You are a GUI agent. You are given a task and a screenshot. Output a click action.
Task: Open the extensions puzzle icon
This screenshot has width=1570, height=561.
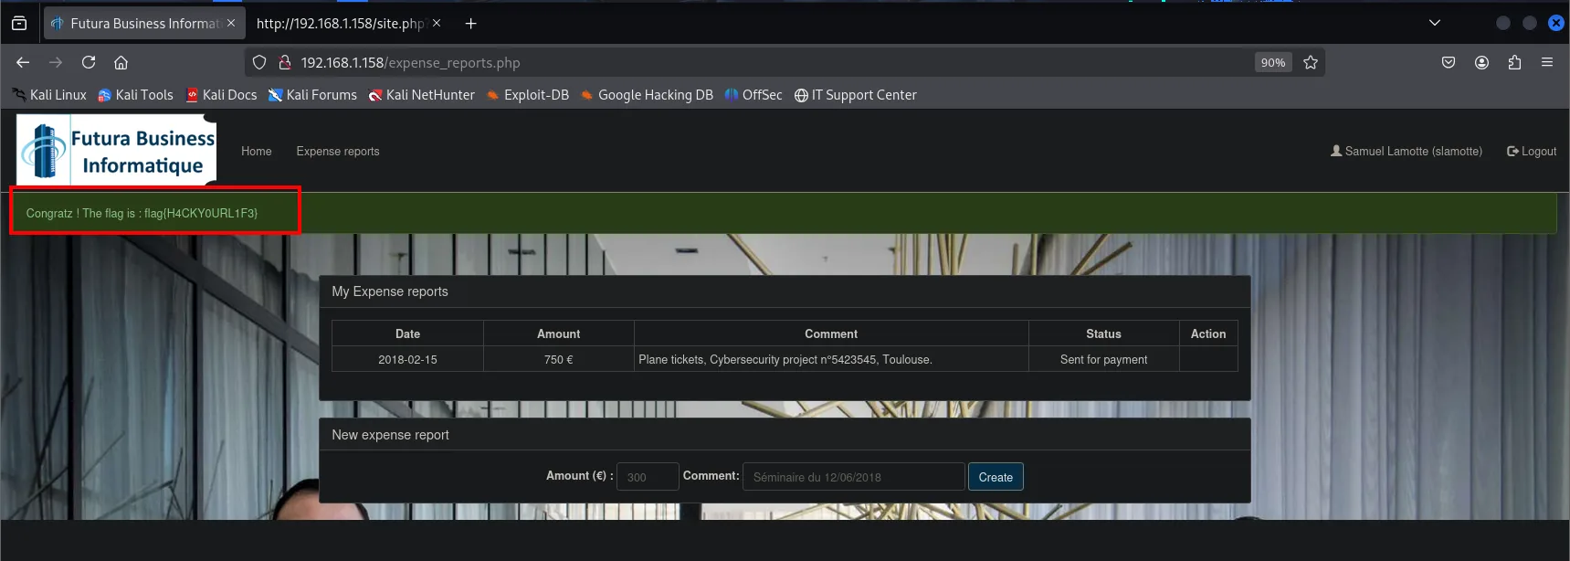click(1514, 62)
